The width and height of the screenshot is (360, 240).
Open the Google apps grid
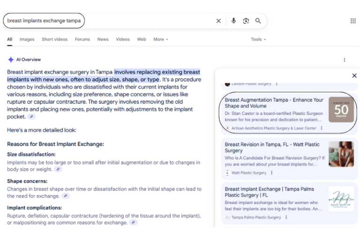[353, 21]
